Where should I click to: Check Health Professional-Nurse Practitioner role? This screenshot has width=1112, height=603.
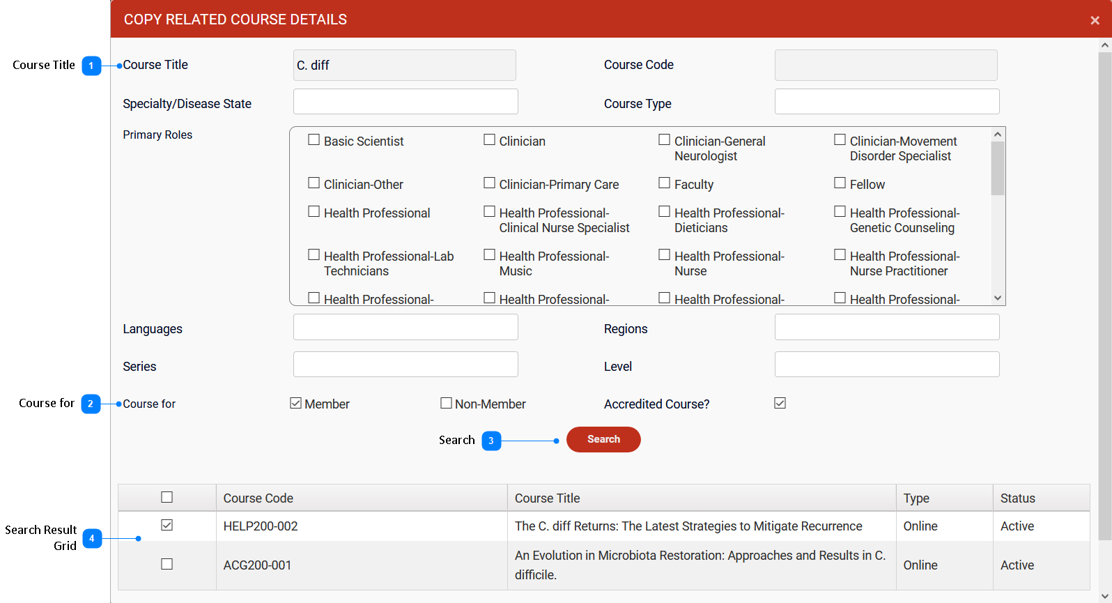tap(840, 255)
